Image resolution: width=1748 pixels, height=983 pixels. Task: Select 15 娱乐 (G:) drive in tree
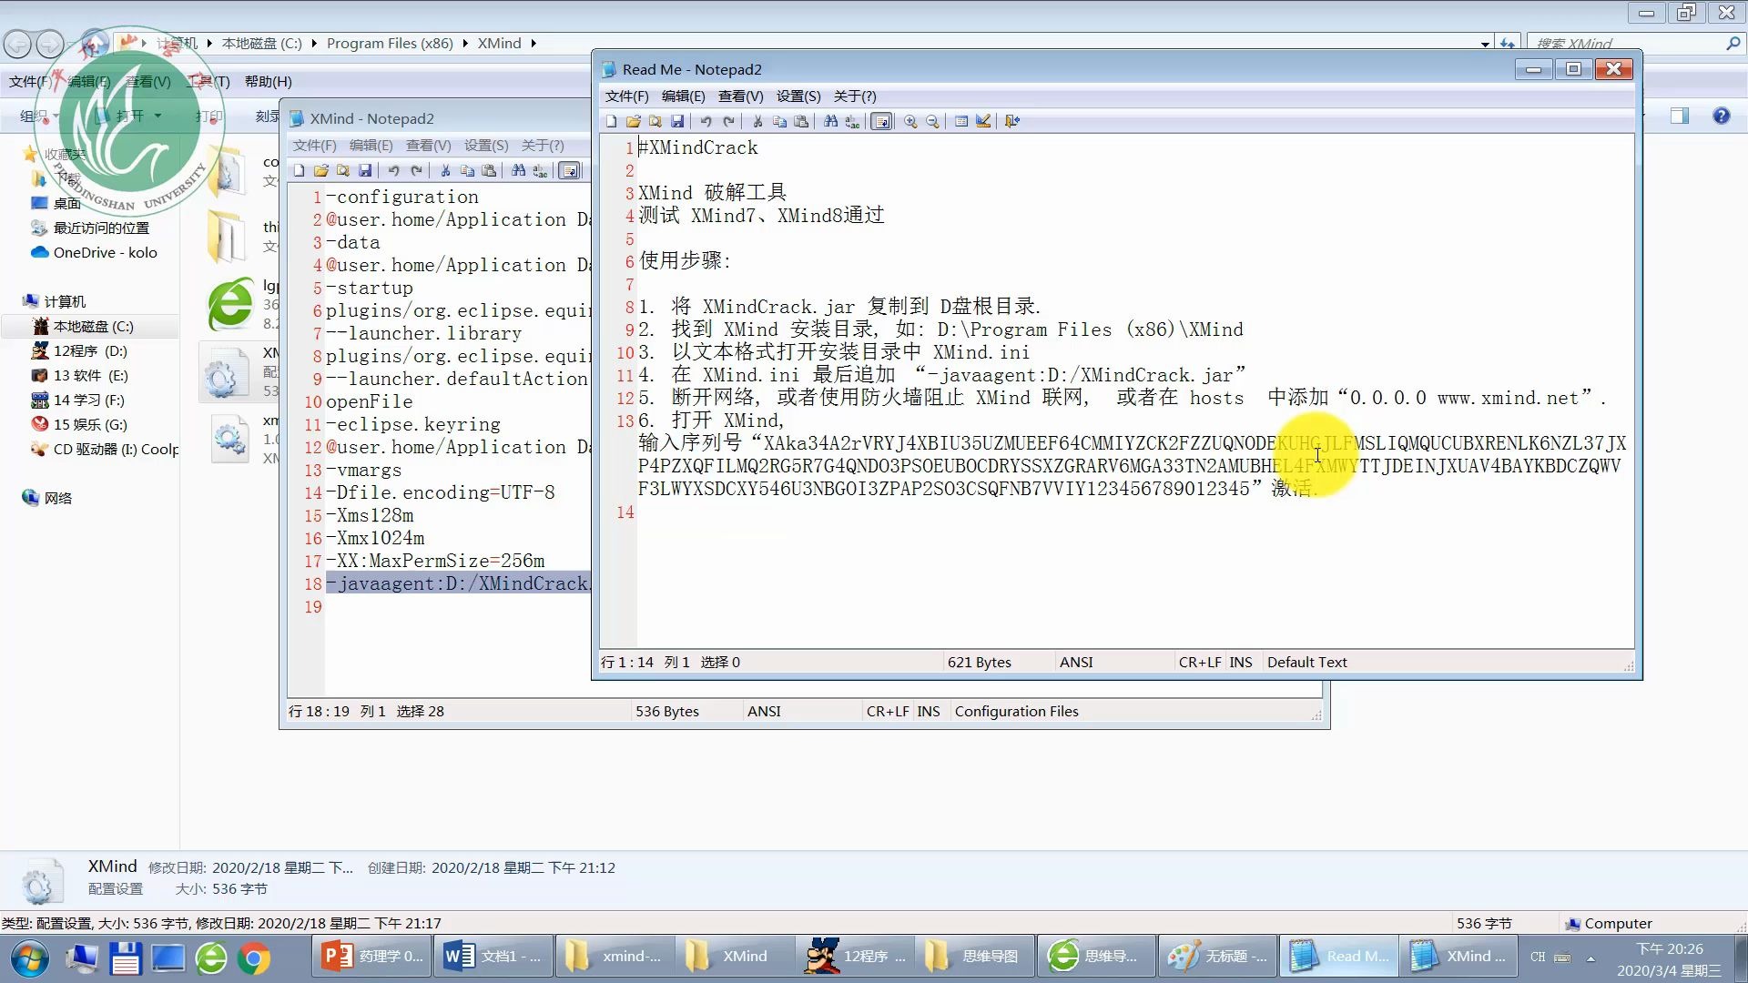point(90,424)
